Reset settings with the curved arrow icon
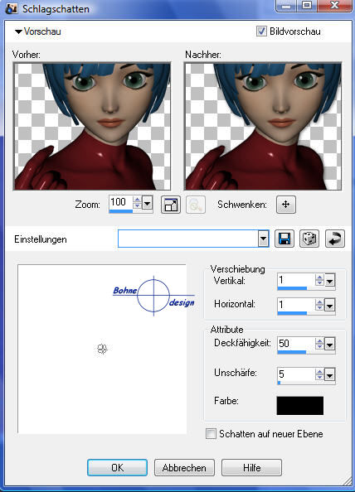355x492 pixels. pos(334,239)
